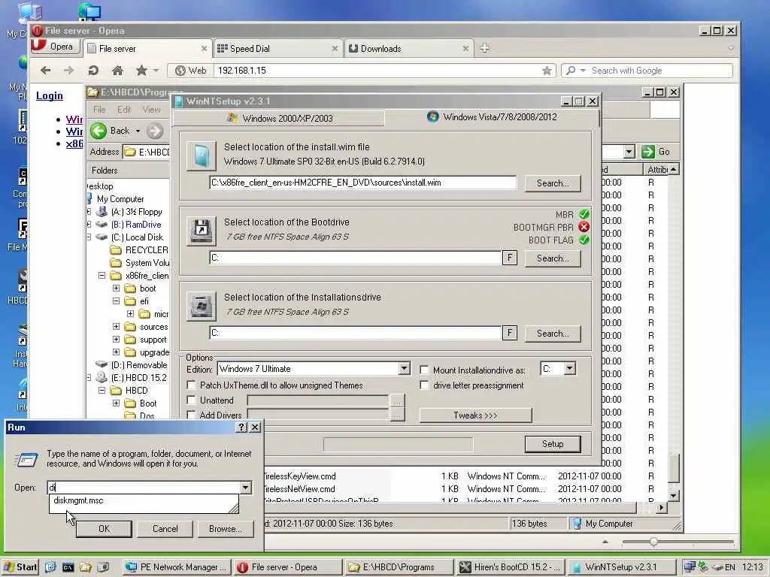Screen dimensions: 770x577
Task: Tick the Unattend checkbox
Action: [192, 400]
